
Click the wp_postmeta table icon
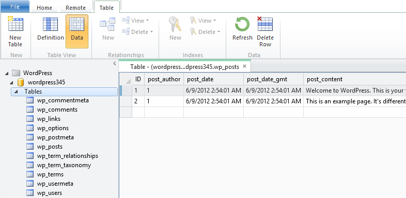(30, 137)
